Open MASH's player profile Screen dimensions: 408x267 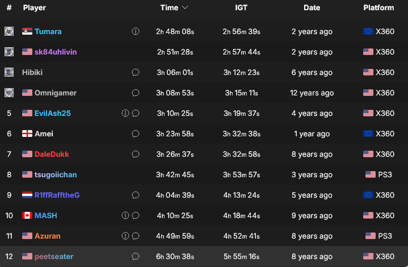(46, 215)
